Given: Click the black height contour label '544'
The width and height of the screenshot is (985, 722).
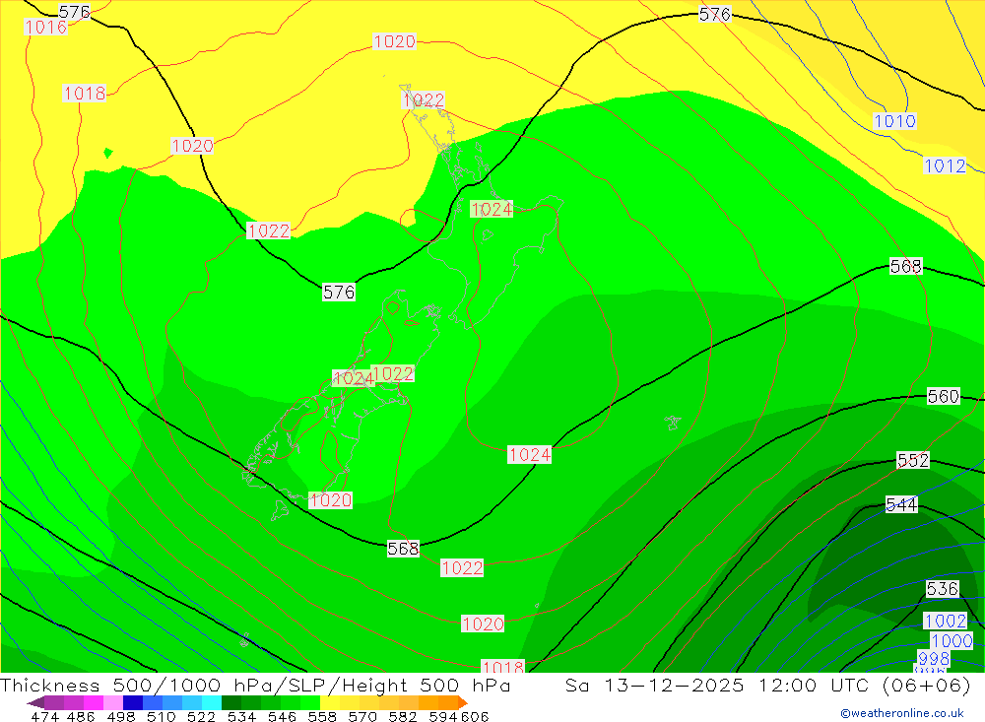Looking at the screenshot, I should tap(901, 504).
